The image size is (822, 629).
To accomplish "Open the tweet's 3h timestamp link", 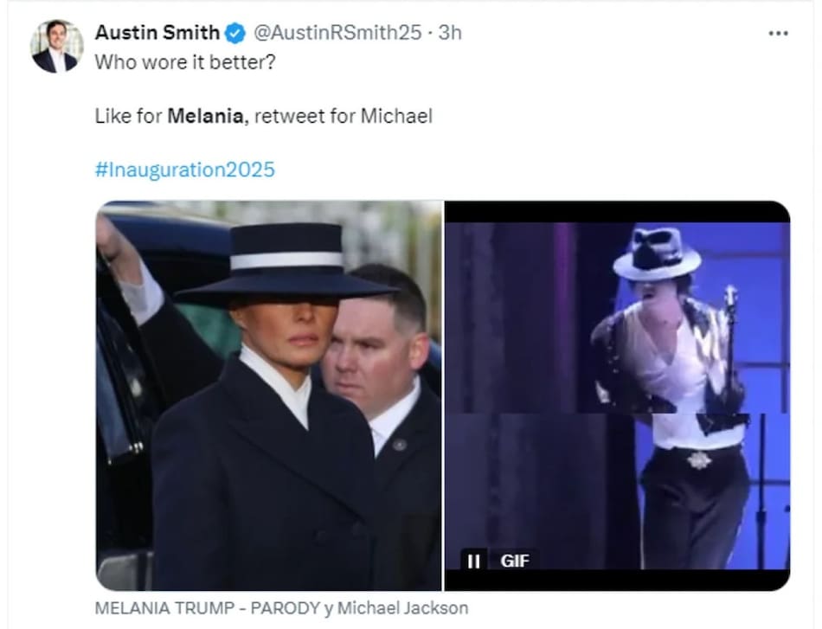I will pos(451,33).
